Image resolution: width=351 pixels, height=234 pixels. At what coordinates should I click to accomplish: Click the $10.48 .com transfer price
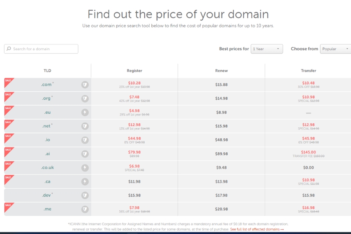pos(308,83)
